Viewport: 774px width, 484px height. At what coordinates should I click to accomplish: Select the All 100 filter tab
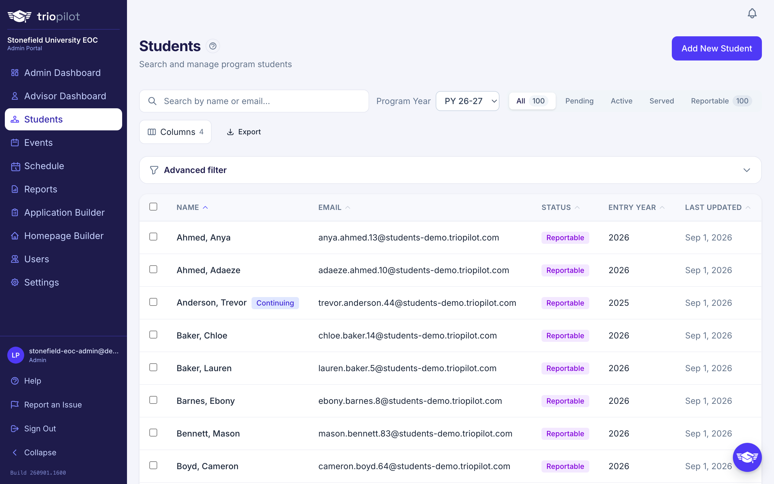click(x=532, y=101)
